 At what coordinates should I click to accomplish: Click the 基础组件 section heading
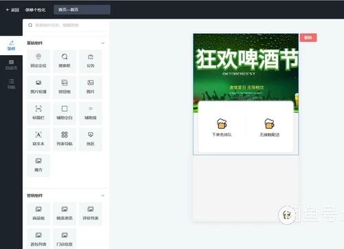(x=34, y=43)
